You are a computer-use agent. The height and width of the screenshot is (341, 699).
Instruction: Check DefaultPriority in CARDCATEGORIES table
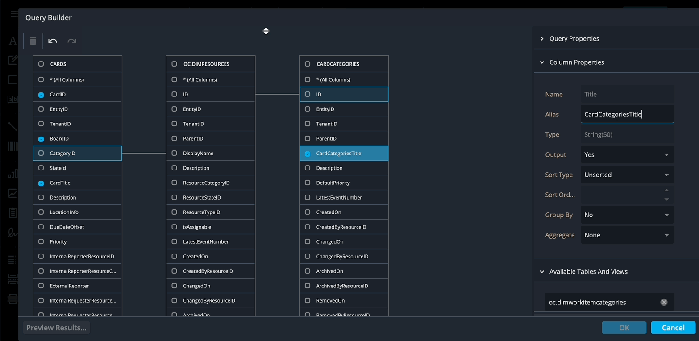pos(308,183)
